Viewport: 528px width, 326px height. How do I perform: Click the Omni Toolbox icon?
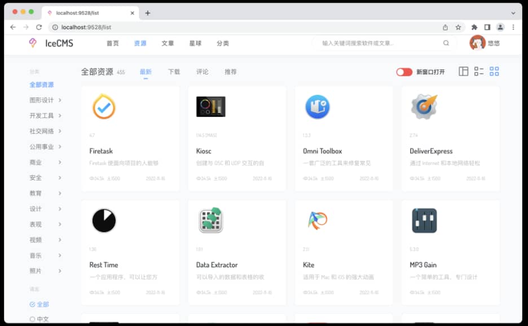click(317, 107)
